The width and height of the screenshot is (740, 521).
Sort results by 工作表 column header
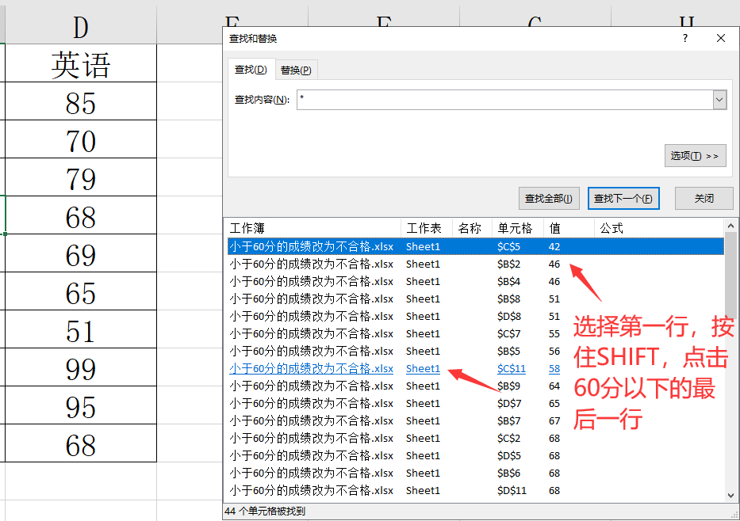(426, 228)
